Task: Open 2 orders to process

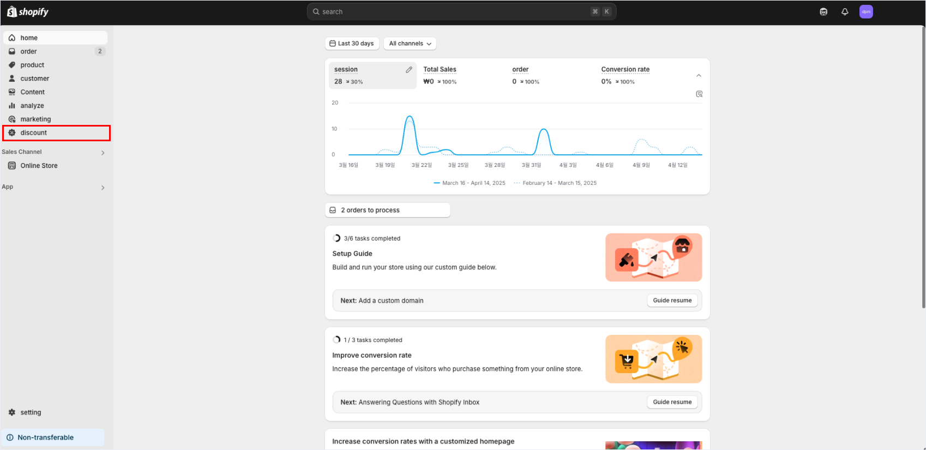Action: tap(388, 210)
